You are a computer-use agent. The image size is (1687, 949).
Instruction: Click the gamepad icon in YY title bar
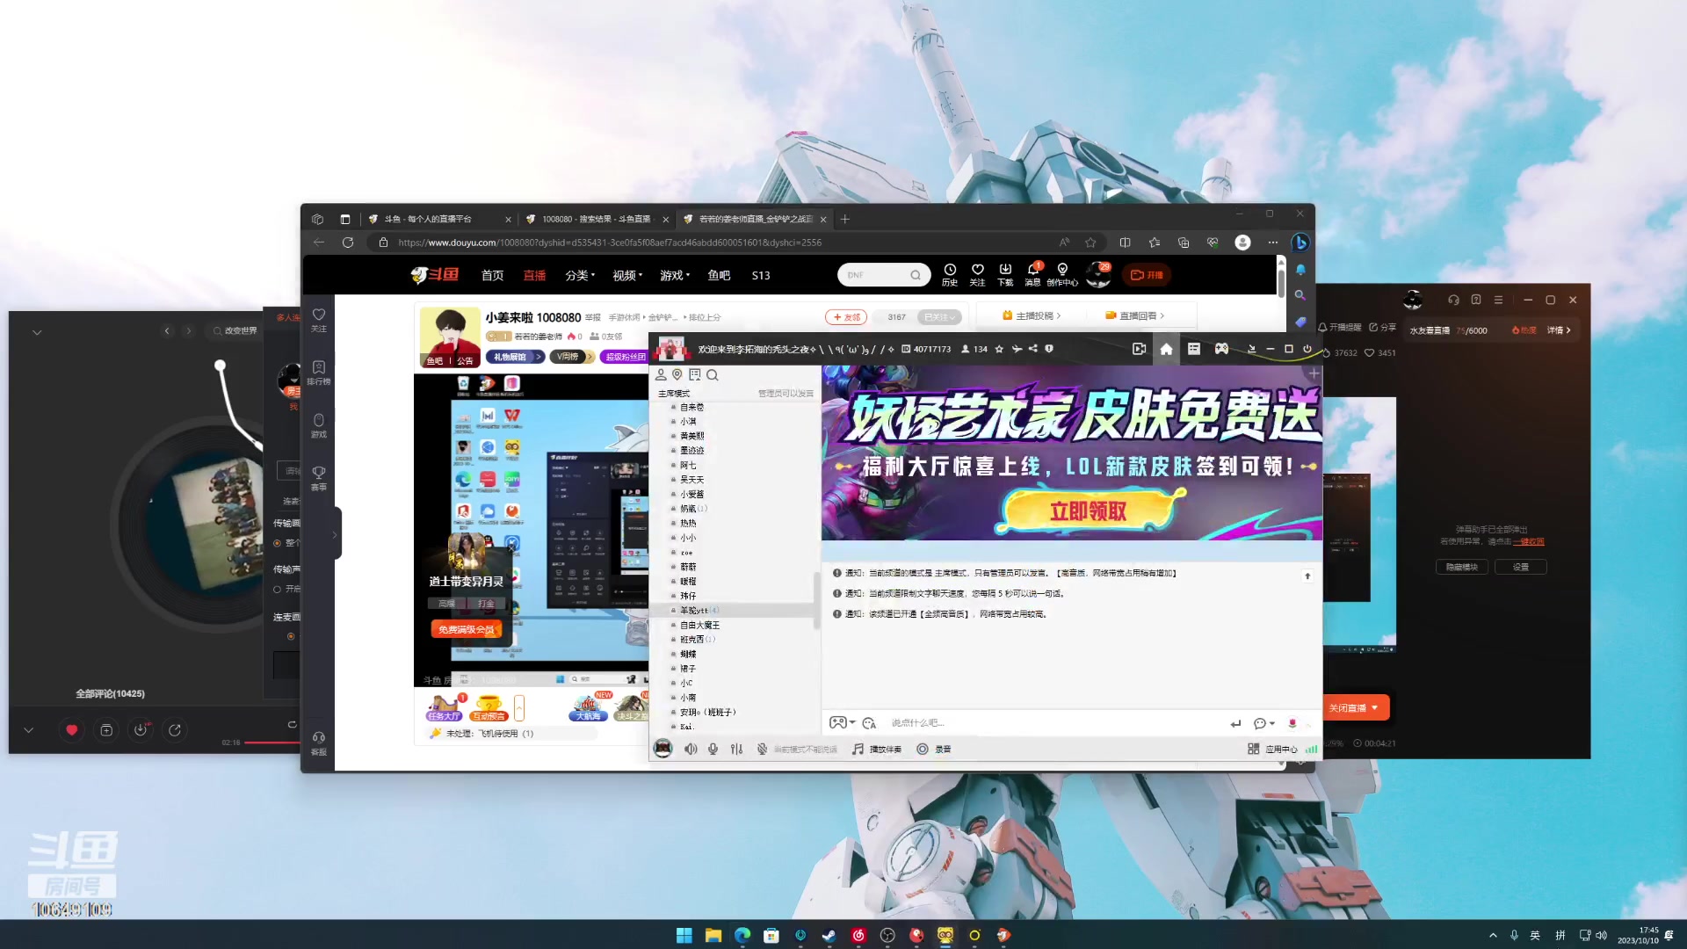point(1221,349)
